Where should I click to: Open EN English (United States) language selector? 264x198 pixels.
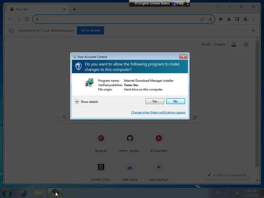[x=152, y=3]
